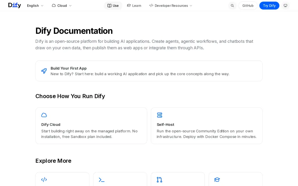
Task: Open the Self-Host card title
Action: pos(165,124)
